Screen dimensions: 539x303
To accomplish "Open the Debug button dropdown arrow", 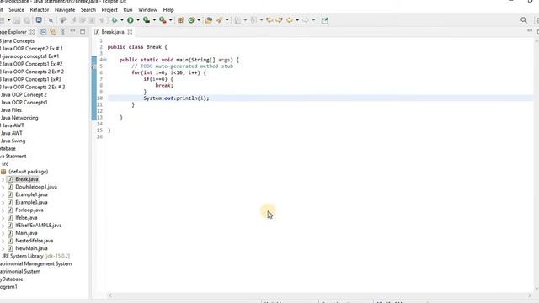I will click(x=121, y=20).
